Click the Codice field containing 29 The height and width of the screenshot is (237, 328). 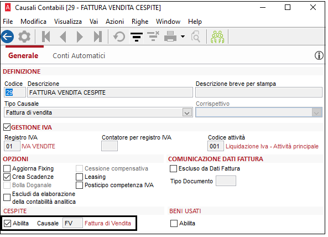(14, 92)
